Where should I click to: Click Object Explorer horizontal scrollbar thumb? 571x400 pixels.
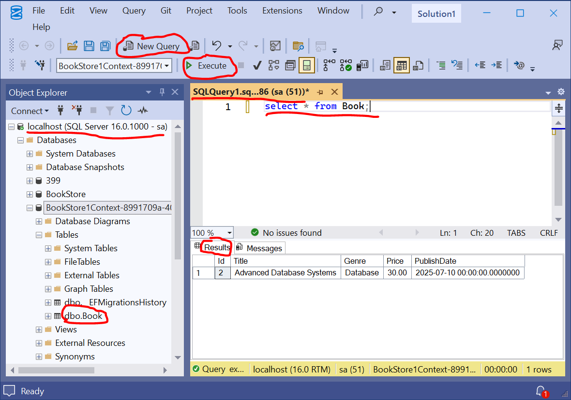[57, 370]
